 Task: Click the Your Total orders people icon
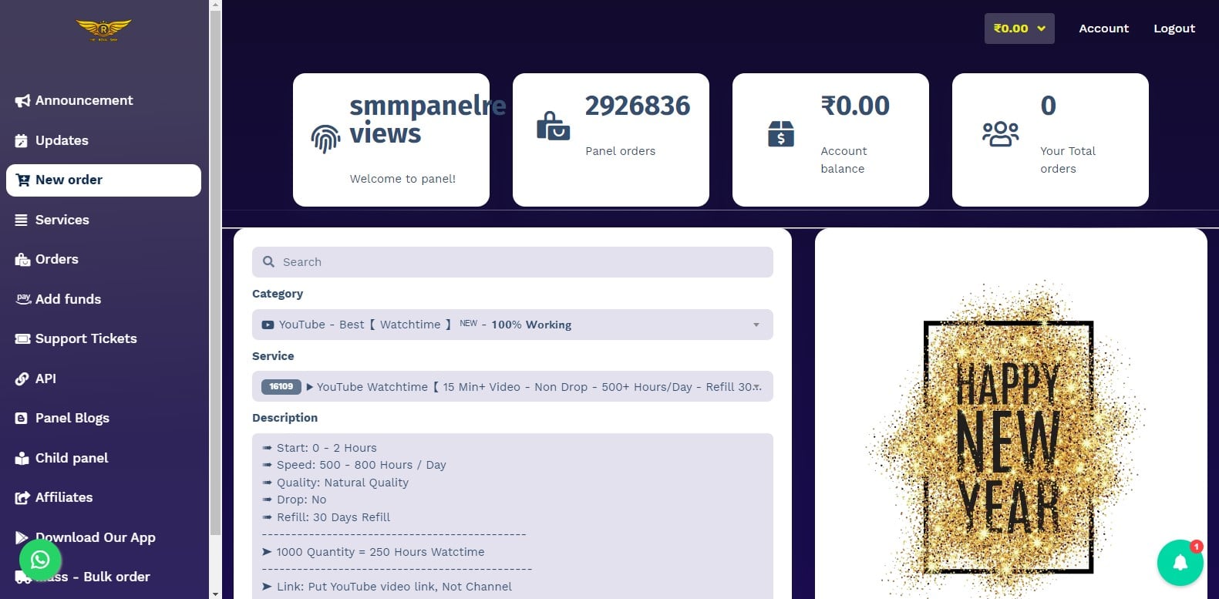coord(1000,134)
